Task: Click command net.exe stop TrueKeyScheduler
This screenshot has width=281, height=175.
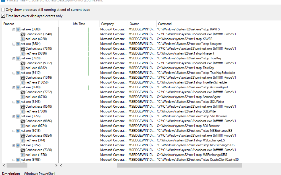Action: [196, 73]
